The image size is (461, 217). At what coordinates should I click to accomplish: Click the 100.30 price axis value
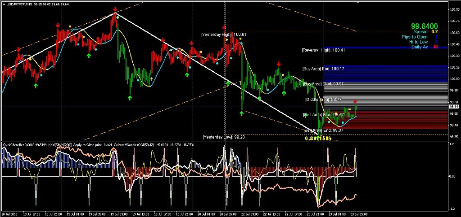click(455, 56)
